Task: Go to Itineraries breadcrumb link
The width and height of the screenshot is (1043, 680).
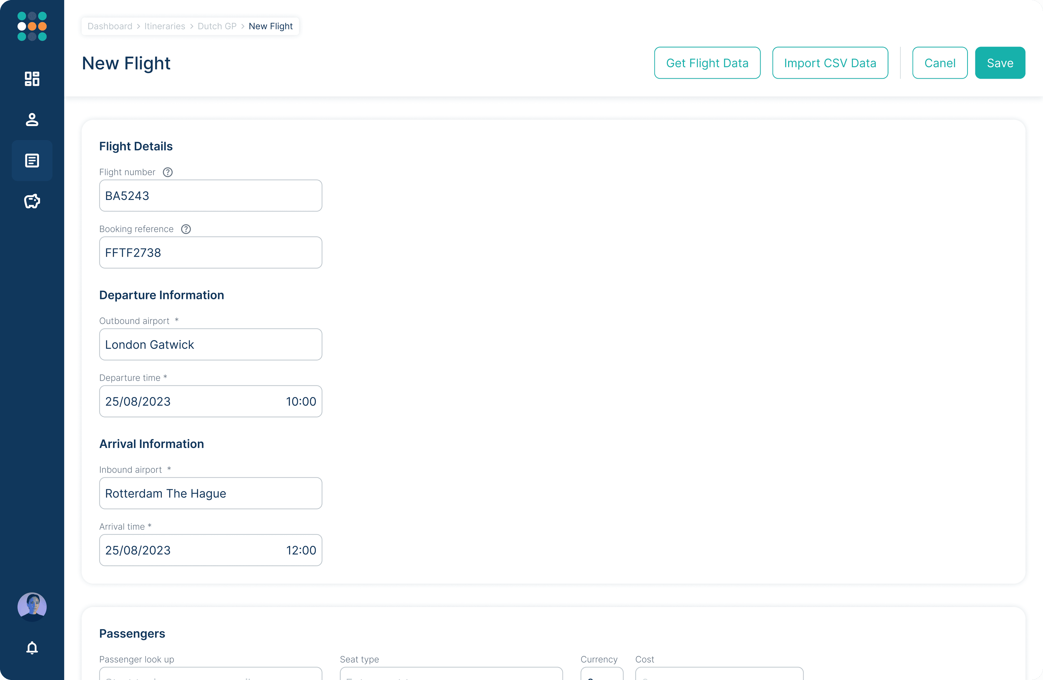Action: [165, 26]
